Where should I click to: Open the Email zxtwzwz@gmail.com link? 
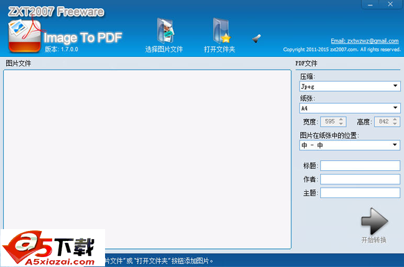click(365, 41)
